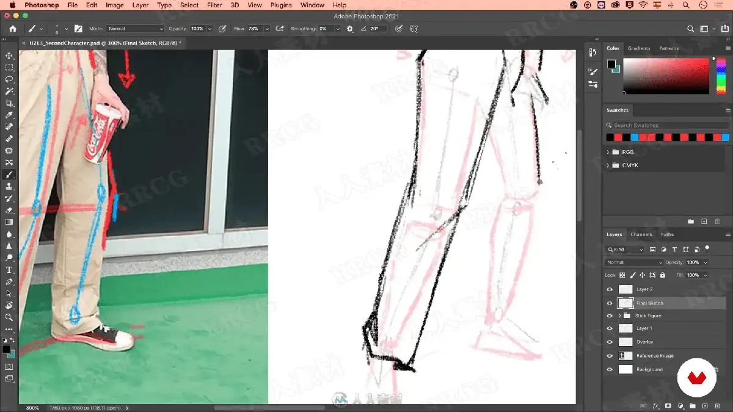Screen dimensions: 733x412
Task: Hide the Overlay layer
Action: click(x=610, y=342)
